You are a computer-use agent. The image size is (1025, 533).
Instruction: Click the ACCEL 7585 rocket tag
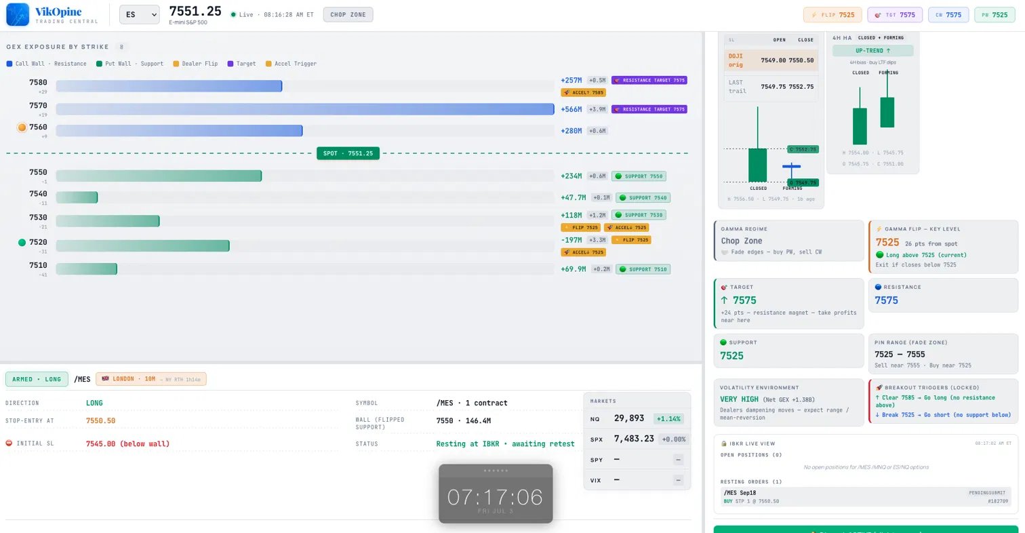tap(583, 92)
